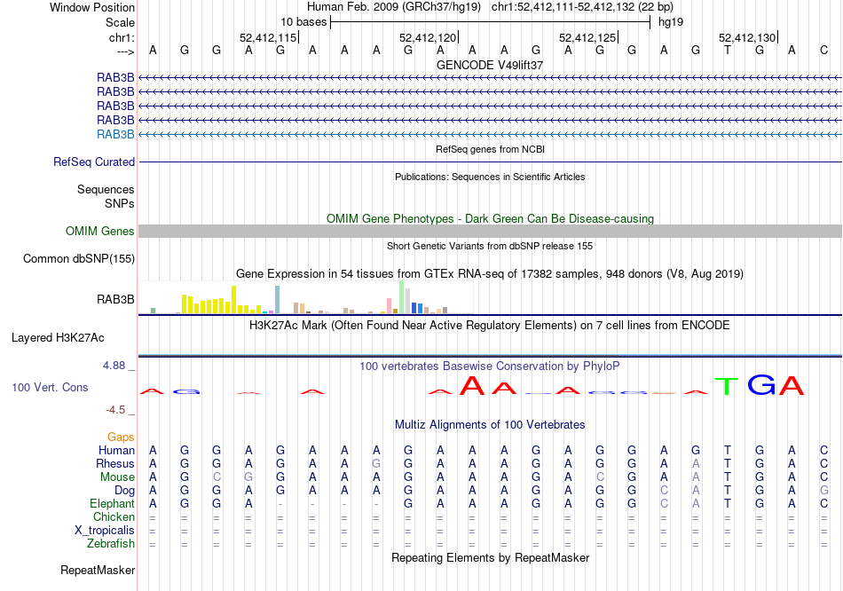
Task: Click the RefSeq Curated intron line
Action: point(490,162)
